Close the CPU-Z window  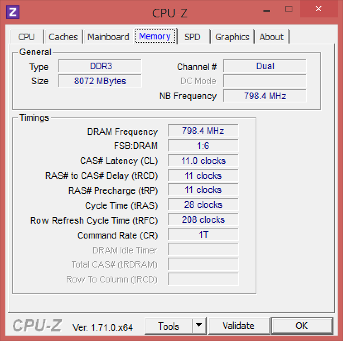[319, 9]
